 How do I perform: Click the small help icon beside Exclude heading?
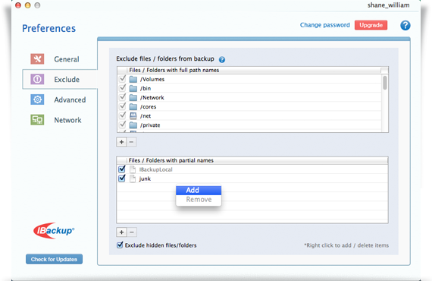click(x=222, y=59)
